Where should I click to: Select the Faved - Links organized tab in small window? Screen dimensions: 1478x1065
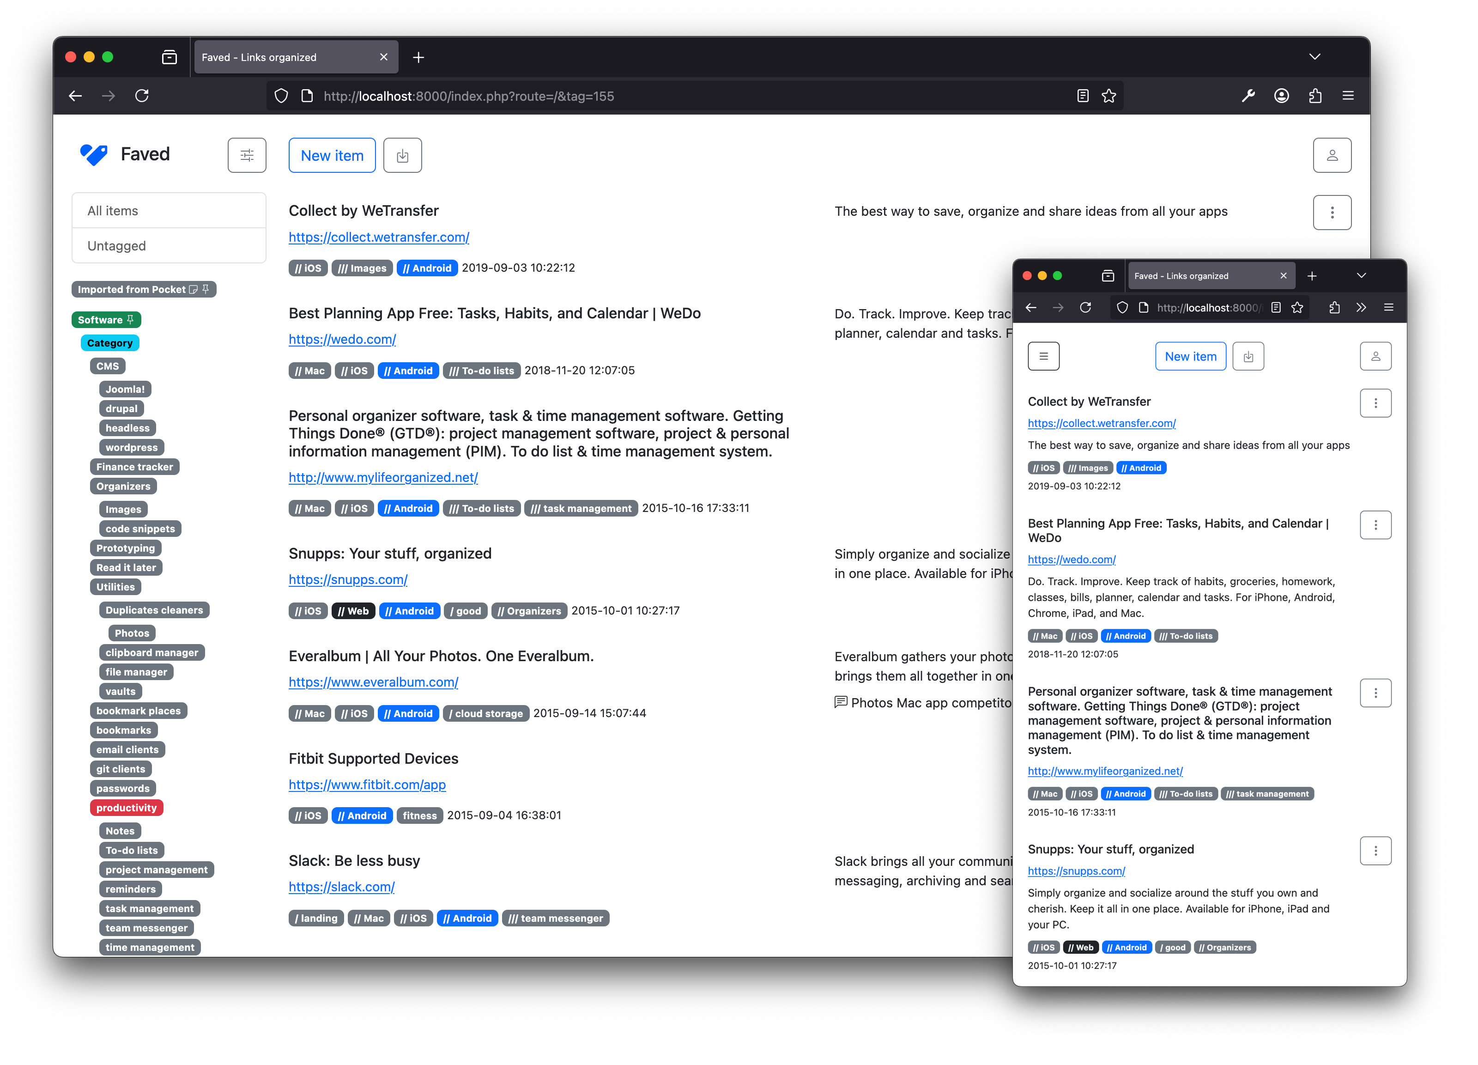point(1211,276)
